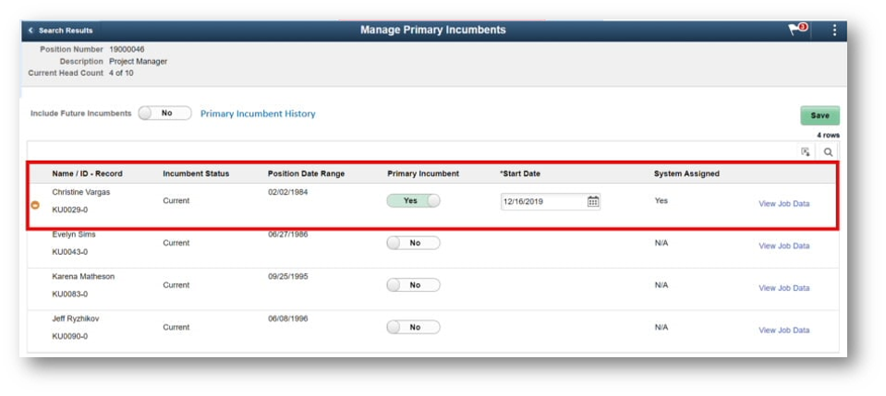Click Current status in Evelyn Sims row

176,243
